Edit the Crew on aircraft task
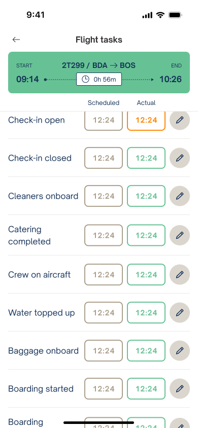The image size is (198, 428). click(x=179, y=274)
